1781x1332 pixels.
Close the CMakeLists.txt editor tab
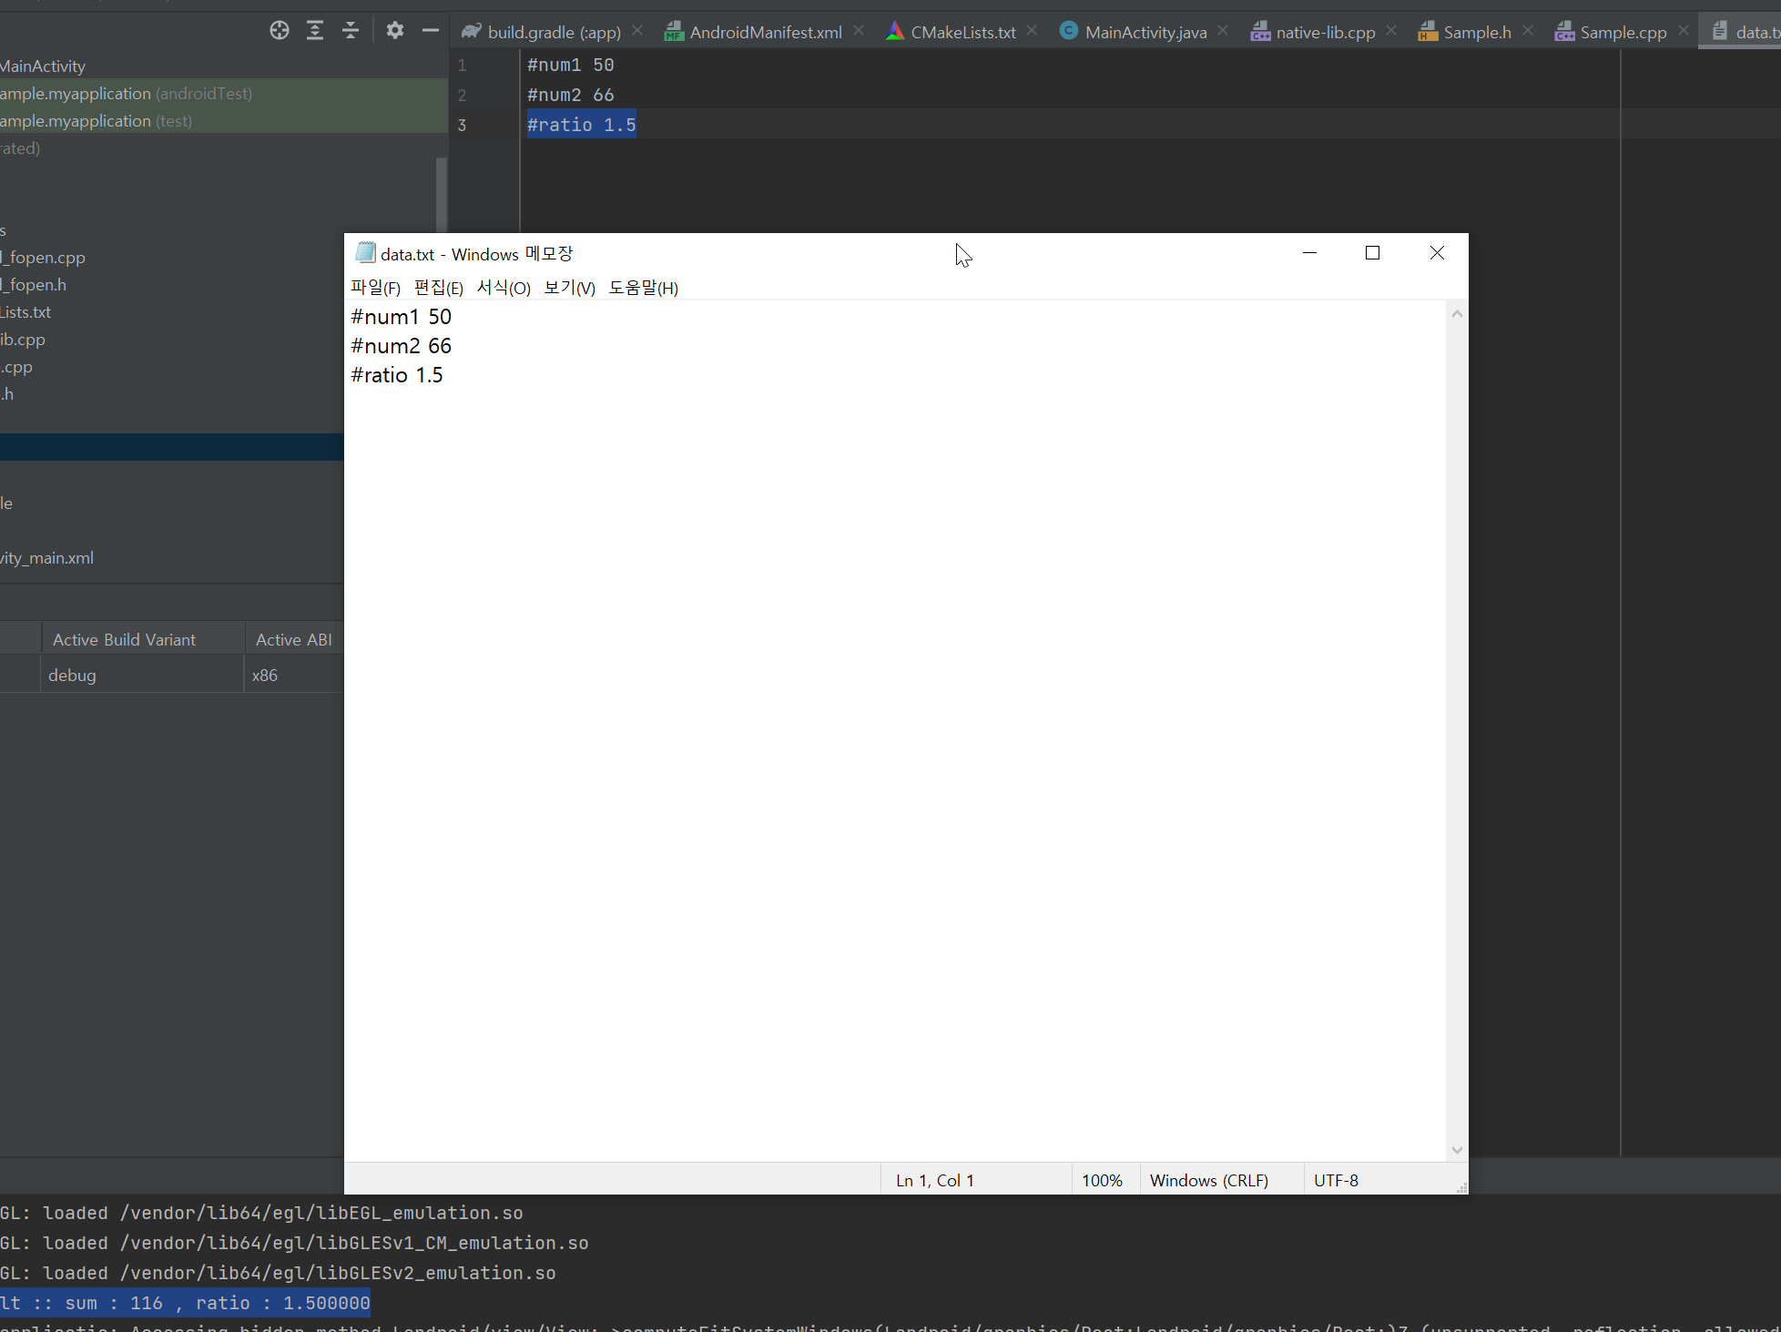pos(1032,31)
